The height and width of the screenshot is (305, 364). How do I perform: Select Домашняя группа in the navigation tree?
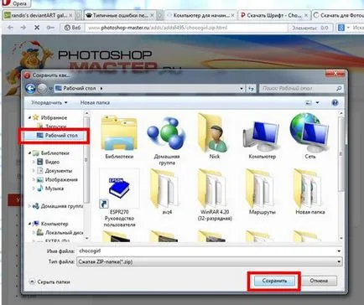click(62, 206)
